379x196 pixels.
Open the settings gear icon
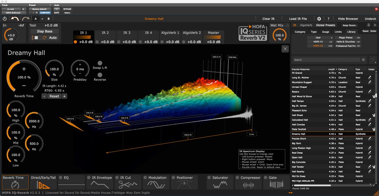click(x=319, y=19)
